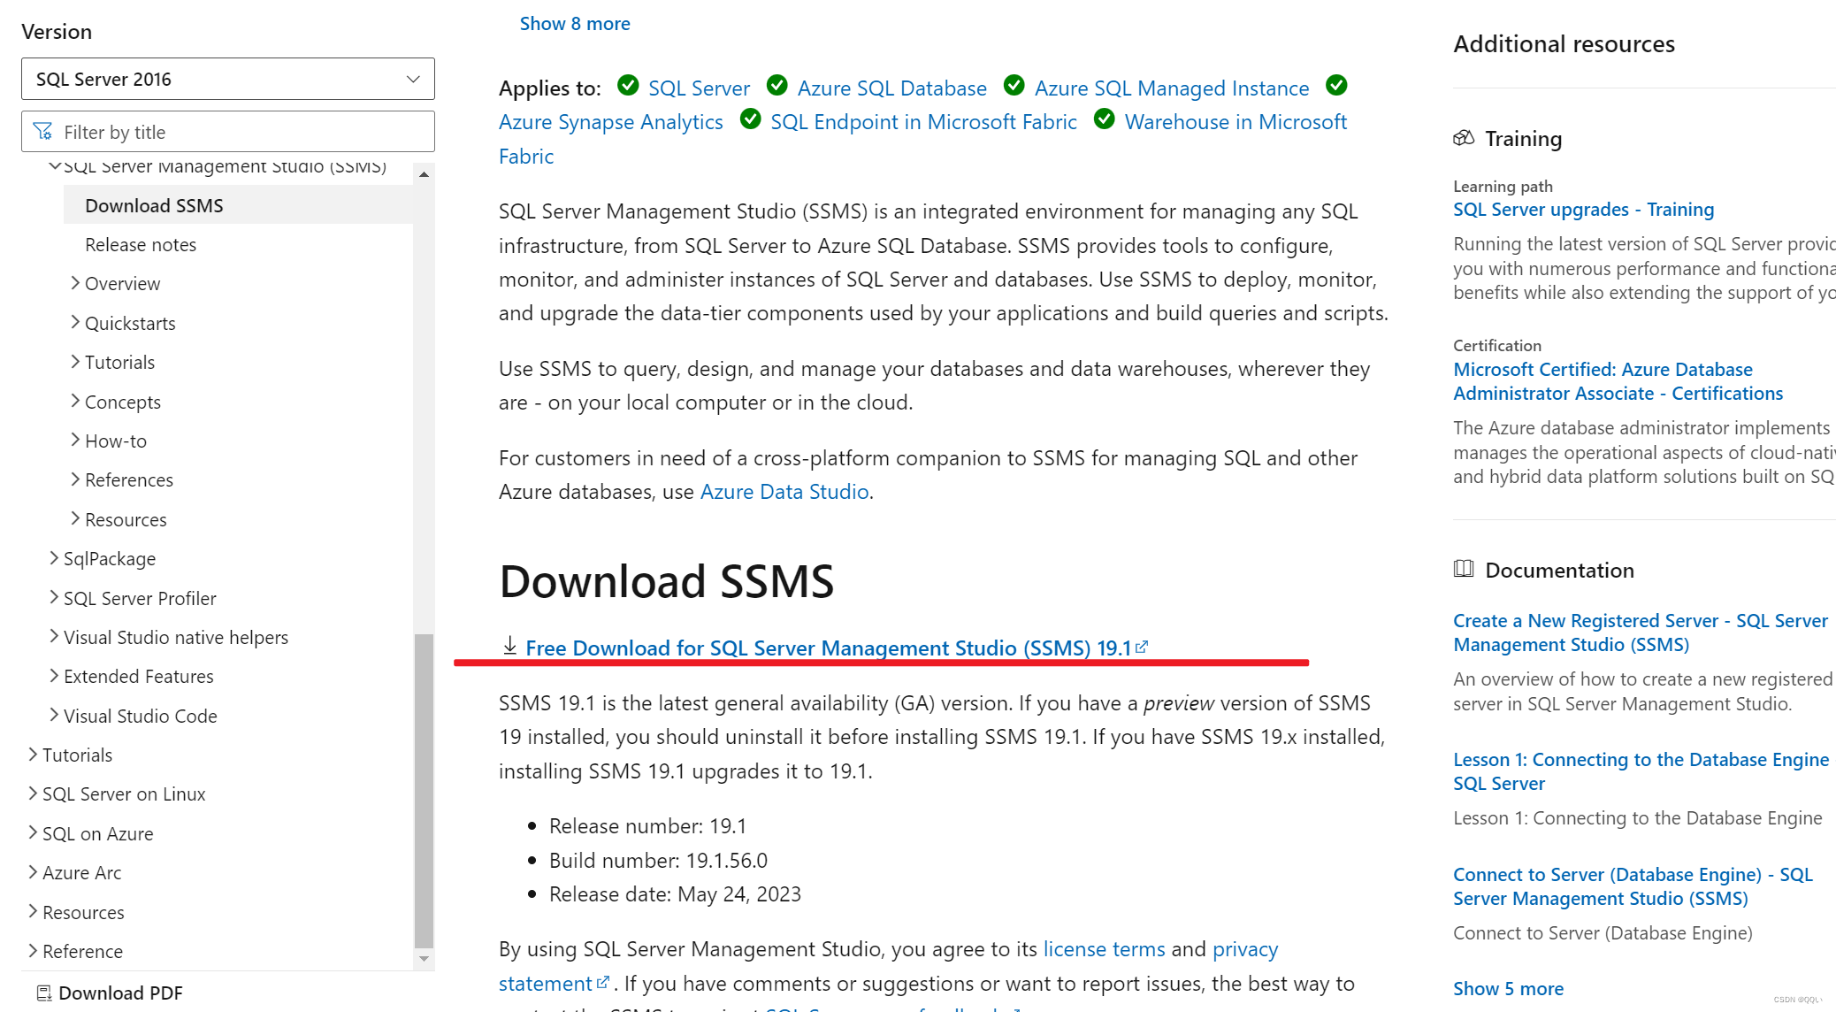Viewport: 1836px width, 1012px height.
Task: Open the SQL Server 2016 version dropdown
Action: [x=227, y=79]
